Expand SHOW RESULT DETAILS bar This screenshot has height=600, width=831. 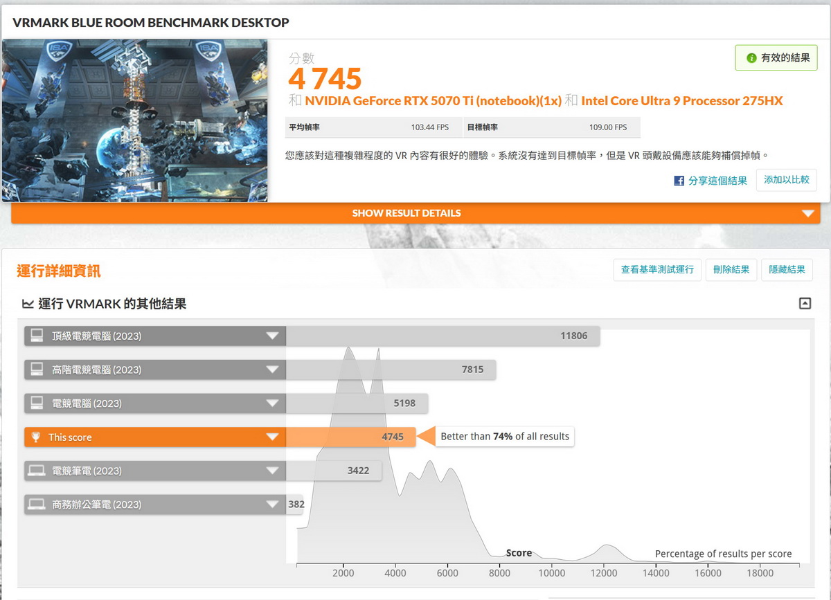pos(807,213)
